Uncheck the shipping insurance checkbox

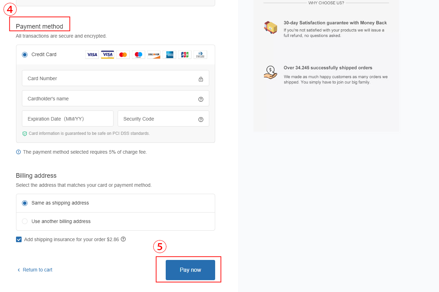(x=19, y=239)
